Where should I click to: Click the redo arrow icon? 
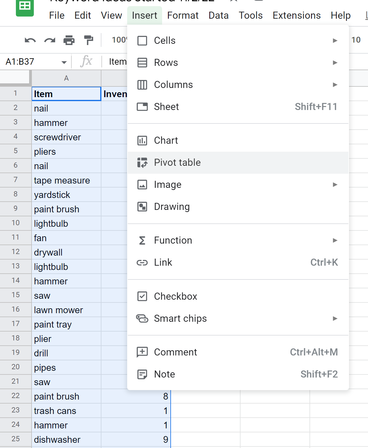[50, 40]
